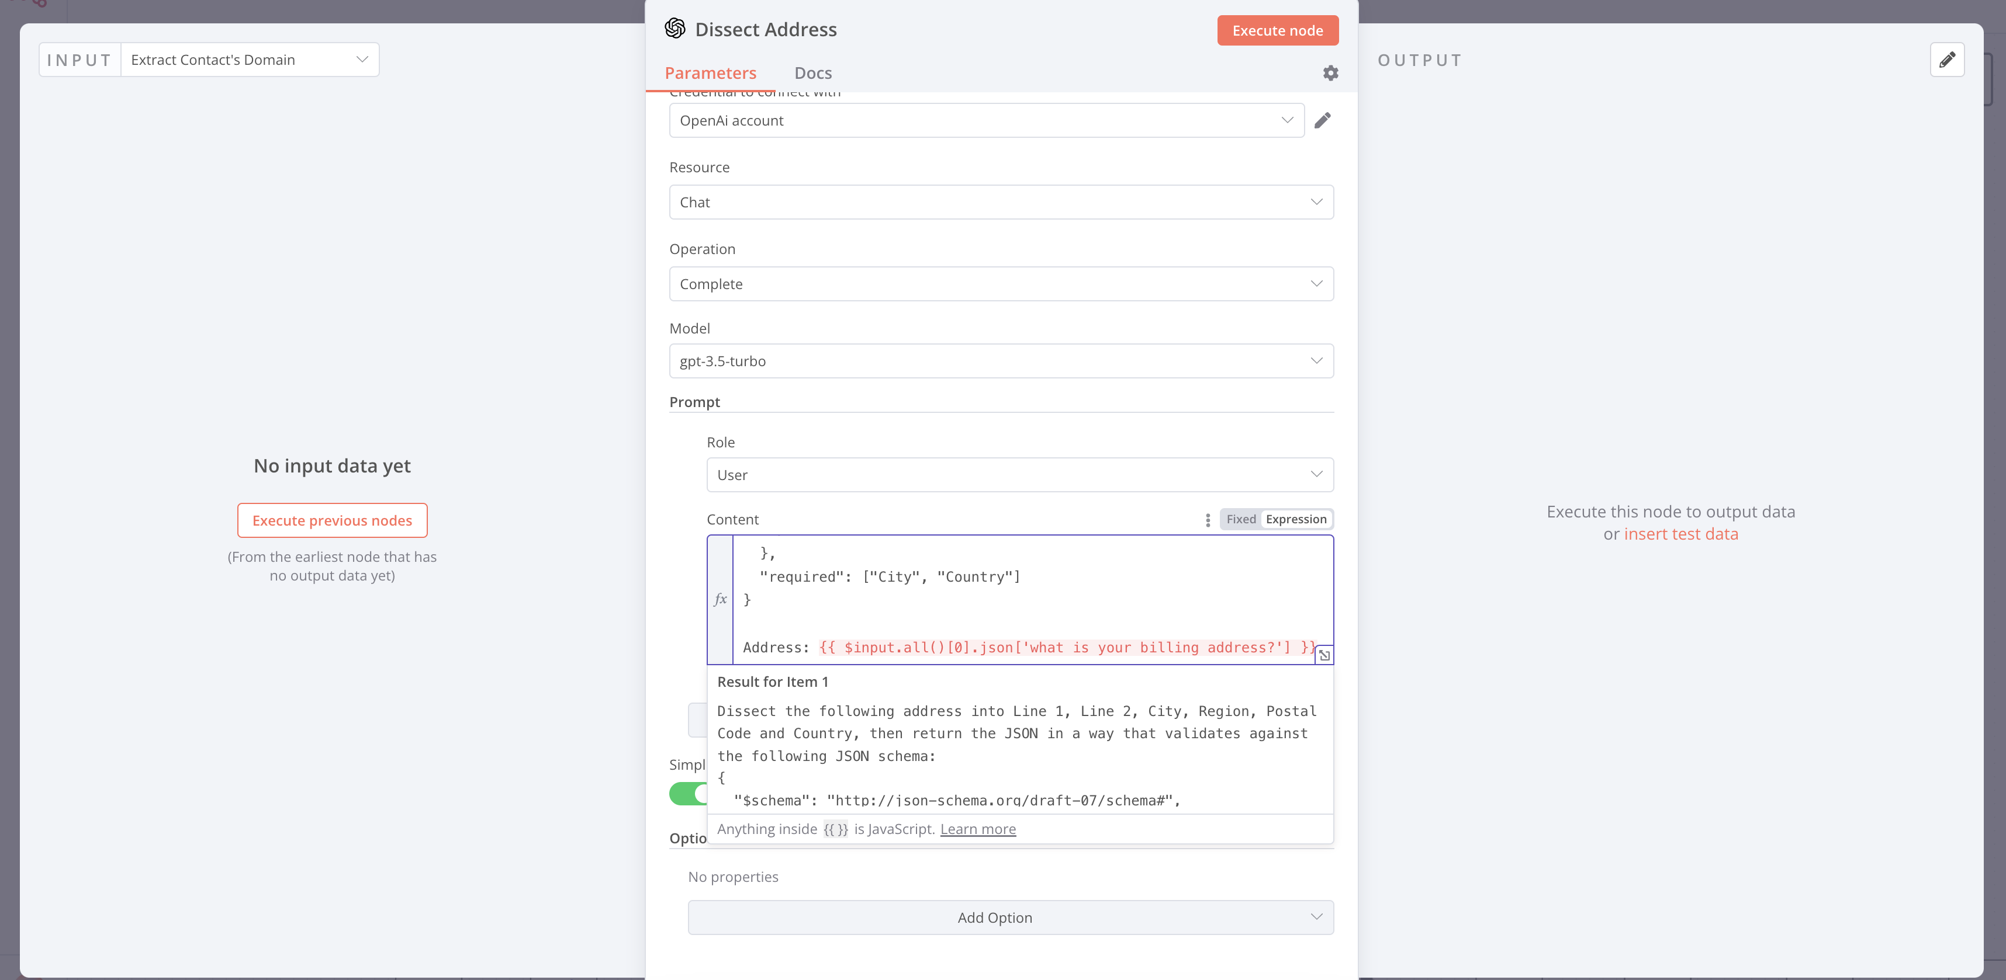
Task: Disable the green Simplify toggle
Action: pyautogui.click(x=689, y=793)
